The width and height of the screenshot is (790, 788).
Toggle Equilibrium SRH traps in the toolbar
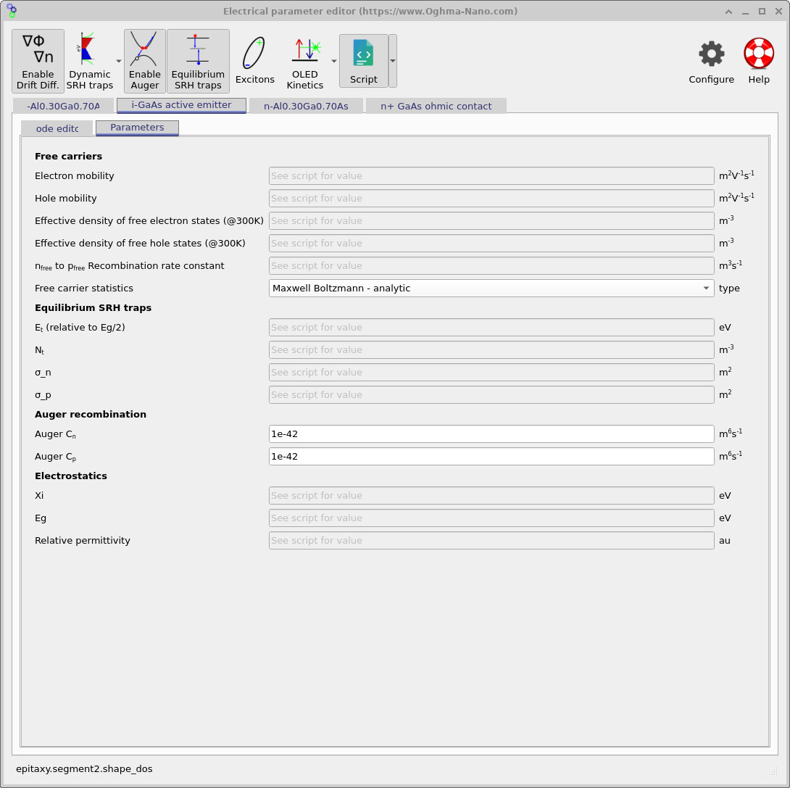[198, 61]
